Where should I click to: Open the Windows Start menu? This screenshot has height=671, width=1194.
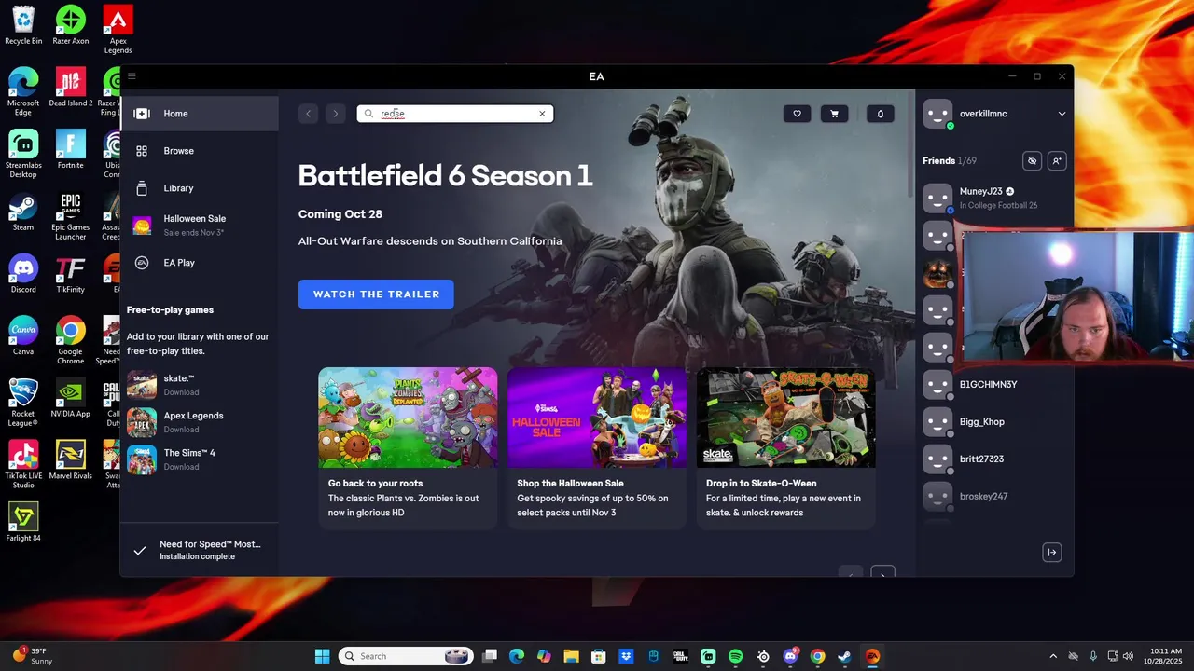click(322, 656)
